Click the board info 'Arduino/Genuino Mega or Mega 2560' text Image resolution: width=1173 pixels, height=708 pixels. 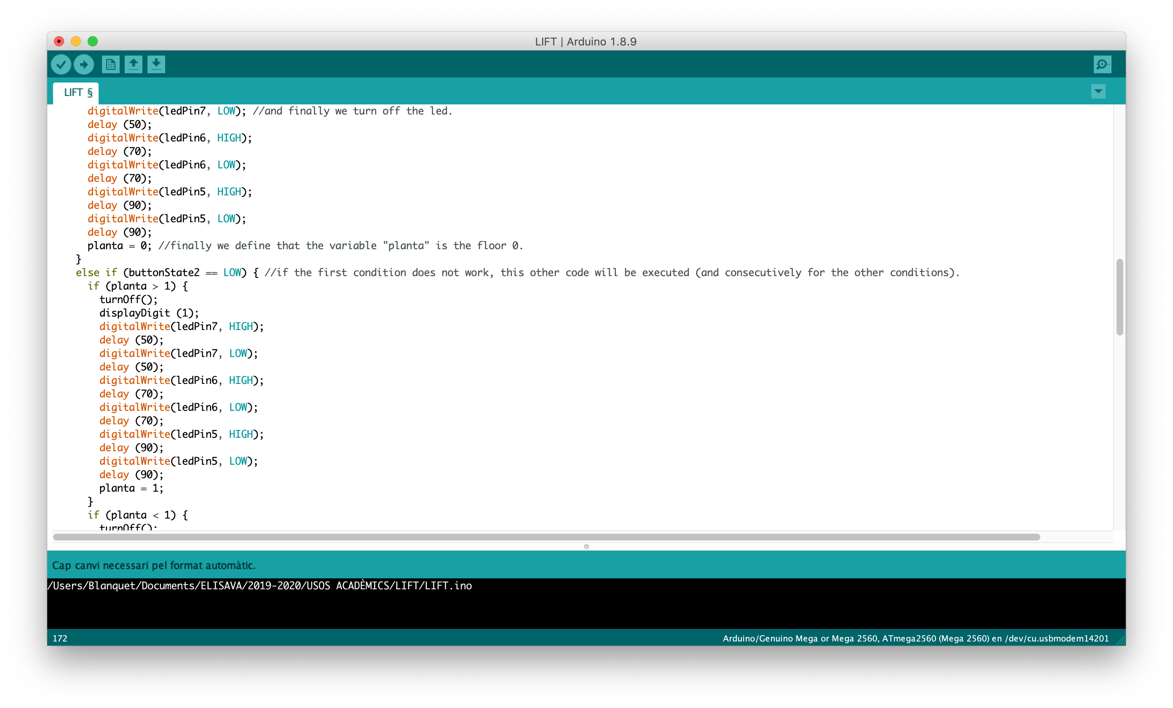(800, 639)
